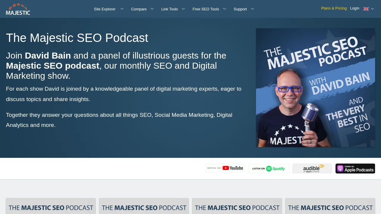This screenshot has width=381, height=214.
Task: Click the podcast cover art with David Bain
Action: [x=316, y=88]
